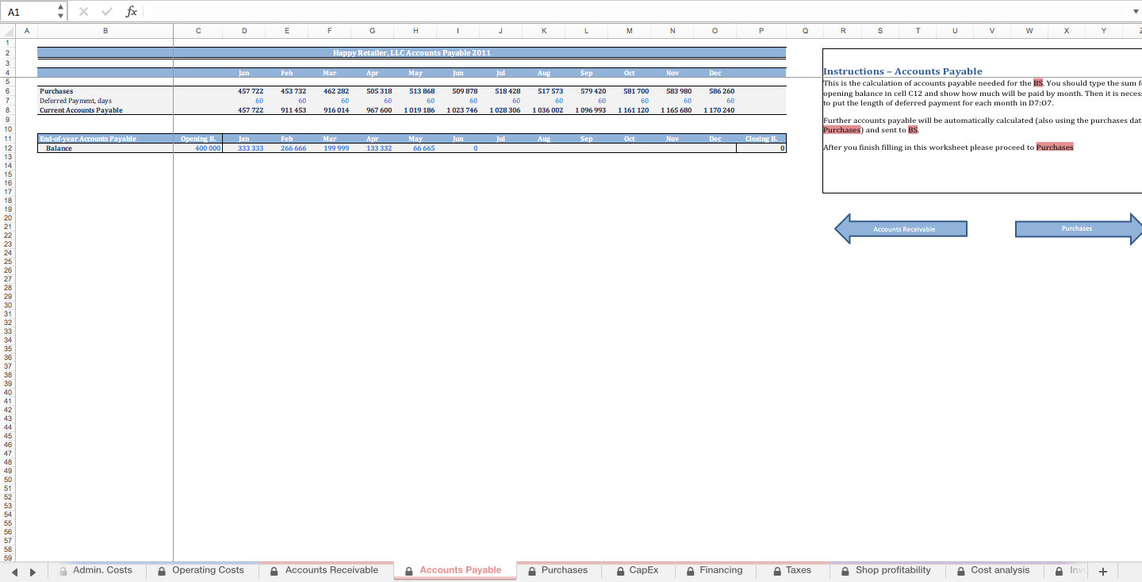
Task: Select the highlighted Purchases link in instructions
Action: tap(1055, 147)
